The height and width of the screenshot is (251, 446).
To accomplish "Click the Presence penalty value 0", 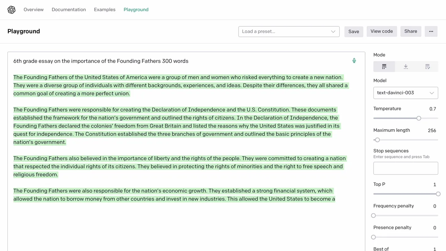I will [435, 228].
